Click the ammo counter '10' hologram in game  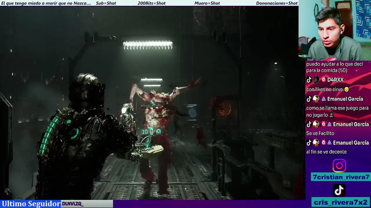(145, 132)
